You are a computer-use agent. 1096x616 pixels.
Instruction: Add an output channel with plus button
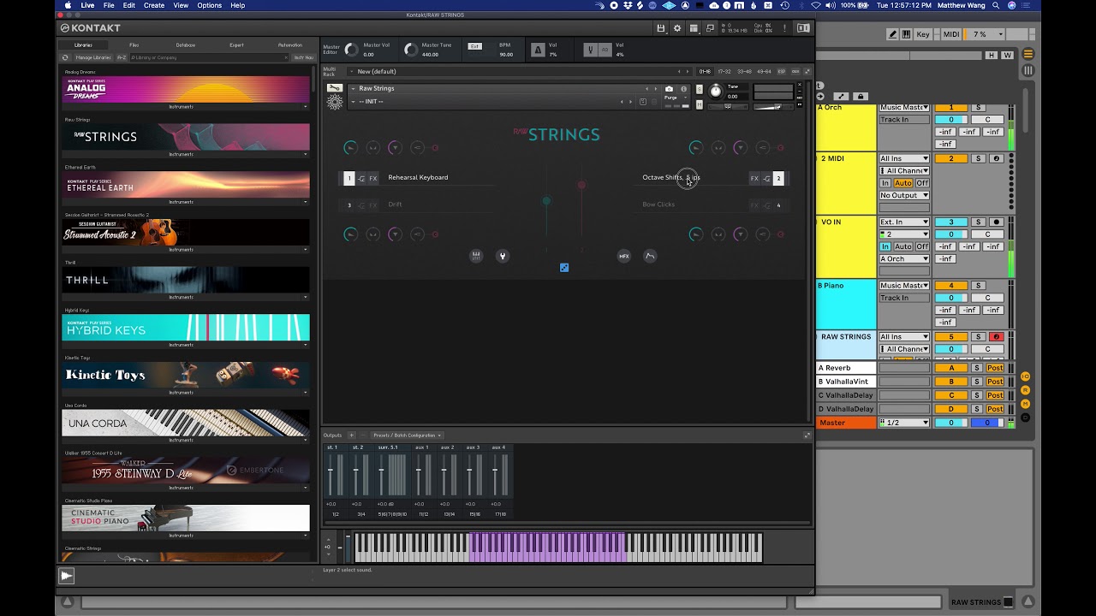pos(351,435)
